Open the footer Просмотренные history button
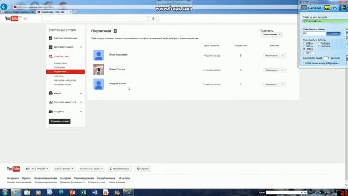348x196 pixels. tap(120, 169)
